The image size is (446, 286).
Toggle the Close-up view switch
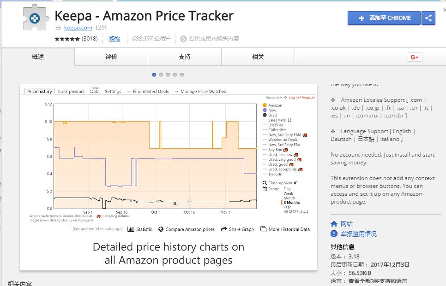(x=296, y=183)
